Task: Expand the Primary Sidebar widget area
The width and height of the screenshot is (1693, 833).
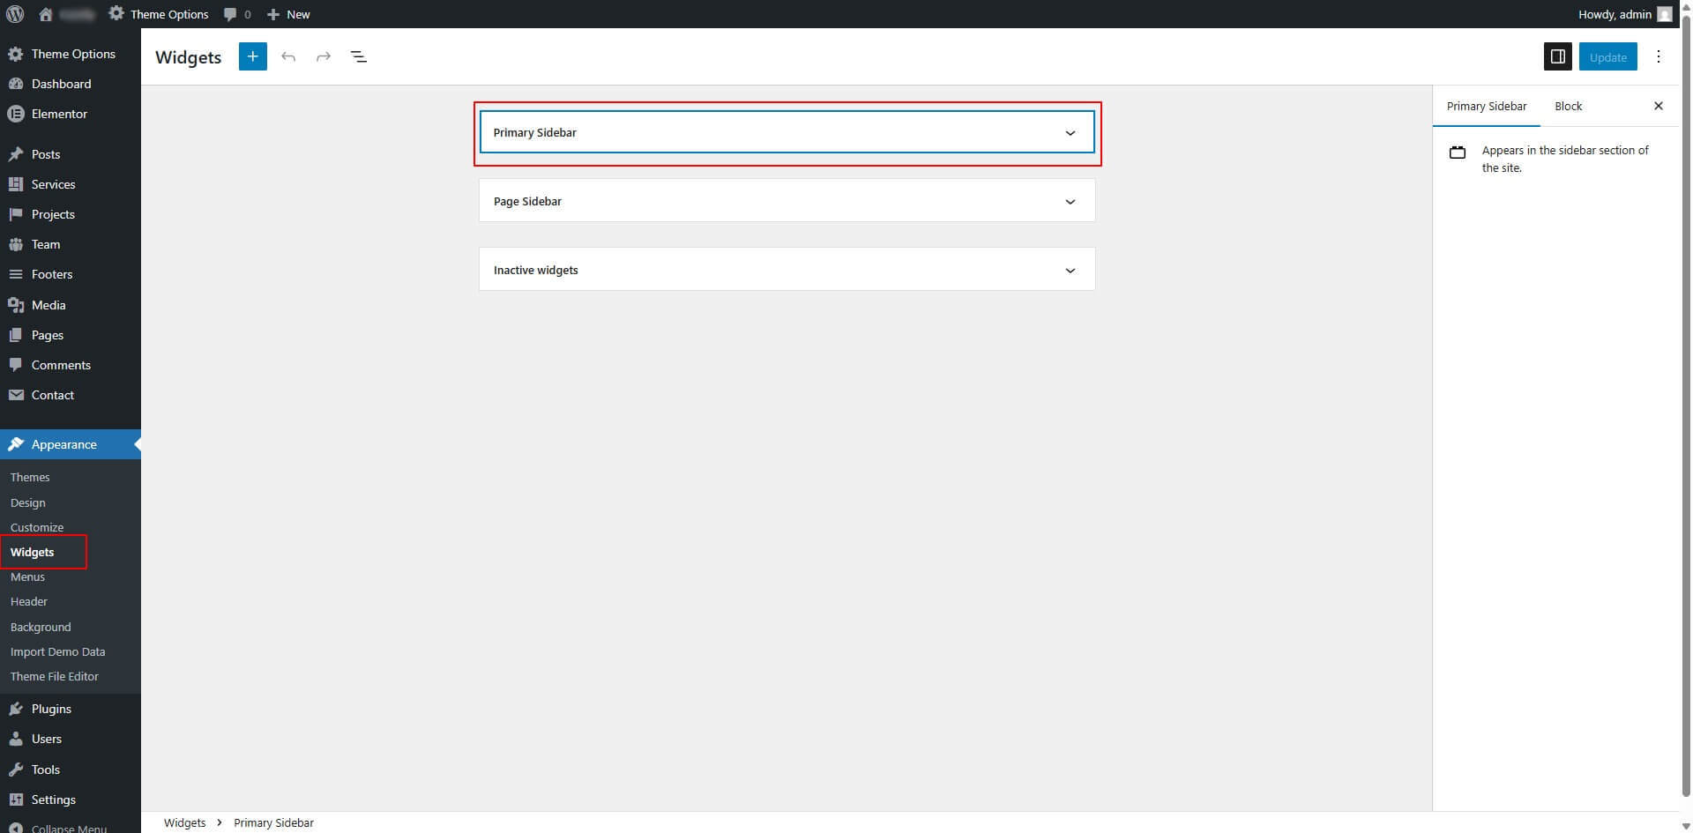Action: [x=1070, y=133]
